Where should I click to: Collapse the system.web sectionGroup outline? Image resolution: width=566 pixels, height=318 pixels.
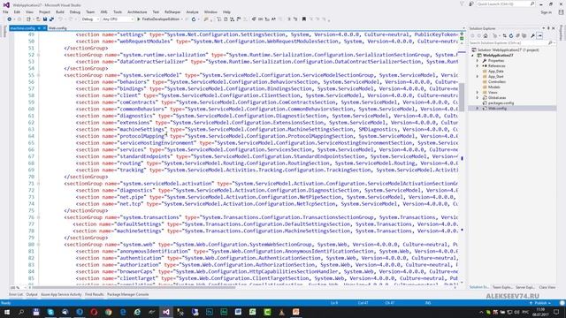[x=38, y=245]
